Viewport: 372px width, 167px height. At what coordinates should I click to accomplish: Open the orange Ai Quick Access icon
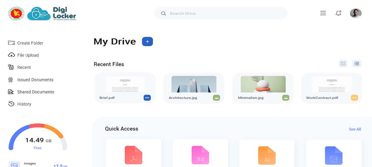[x=267, y=155]
